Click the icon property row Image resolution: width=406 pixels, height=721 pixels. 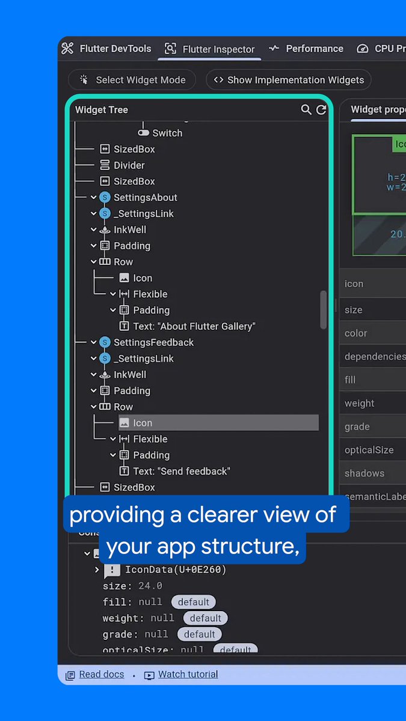[x=372, y=284]
